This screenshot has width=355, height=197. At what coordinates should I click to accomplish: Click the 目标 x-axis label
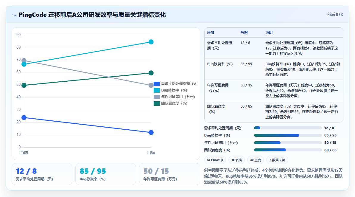[151, 153]
